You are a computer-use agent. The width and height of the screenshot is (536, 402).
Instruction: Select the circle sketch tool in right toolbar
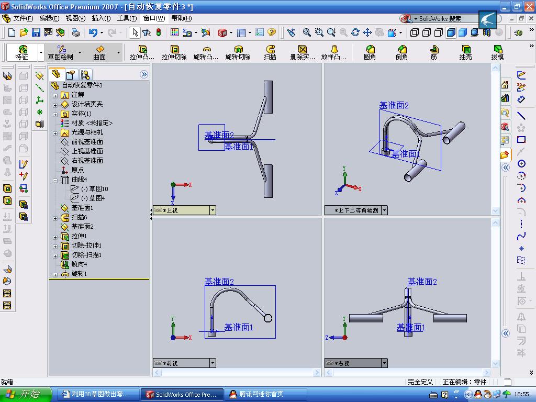coord(521,163)
